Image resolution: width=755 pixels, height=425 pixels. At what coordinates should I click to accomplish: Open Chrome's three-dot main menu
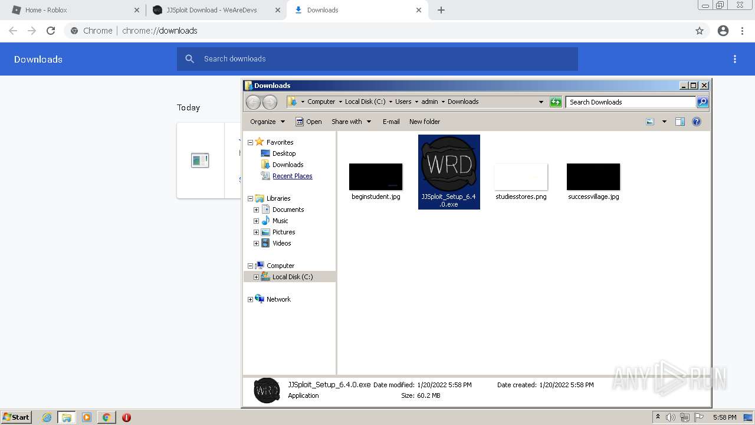coord(743,31)
